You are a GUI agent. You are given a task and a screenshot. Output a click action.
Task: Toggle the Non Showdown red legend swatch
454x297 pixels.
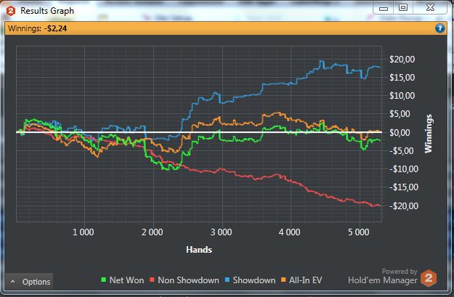click(152, 280)
